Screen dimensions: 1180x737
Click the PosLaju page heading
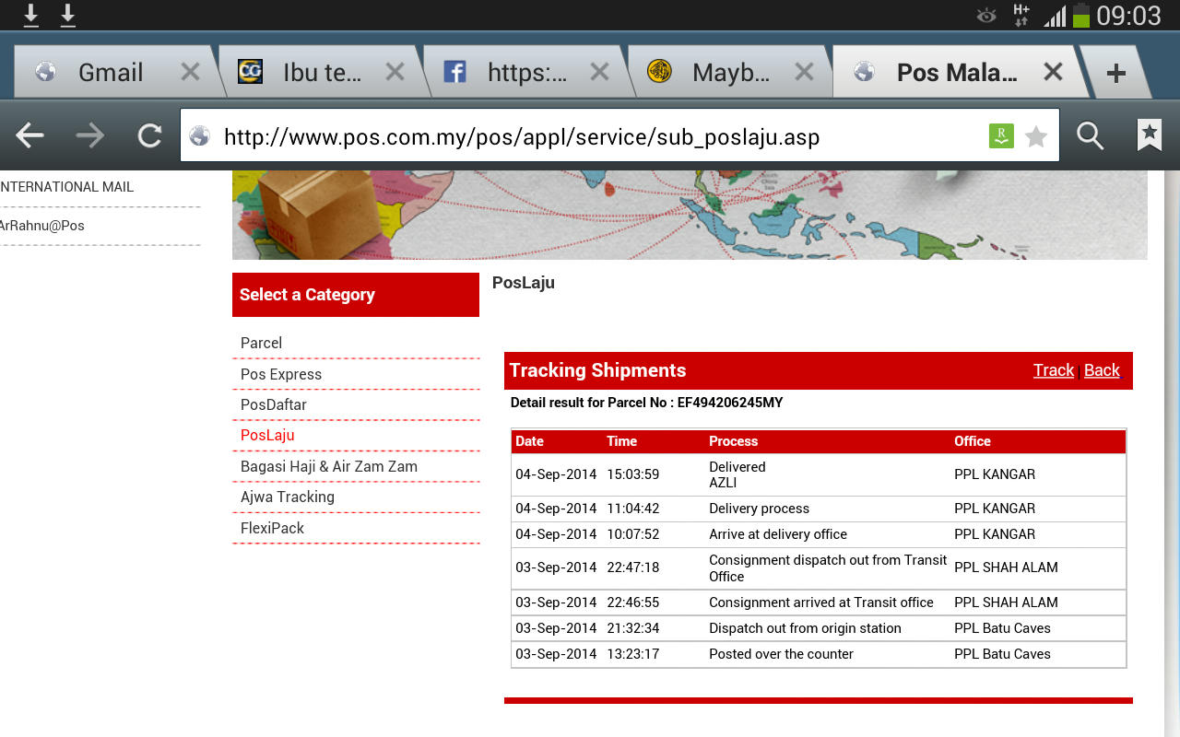point(524,283)
